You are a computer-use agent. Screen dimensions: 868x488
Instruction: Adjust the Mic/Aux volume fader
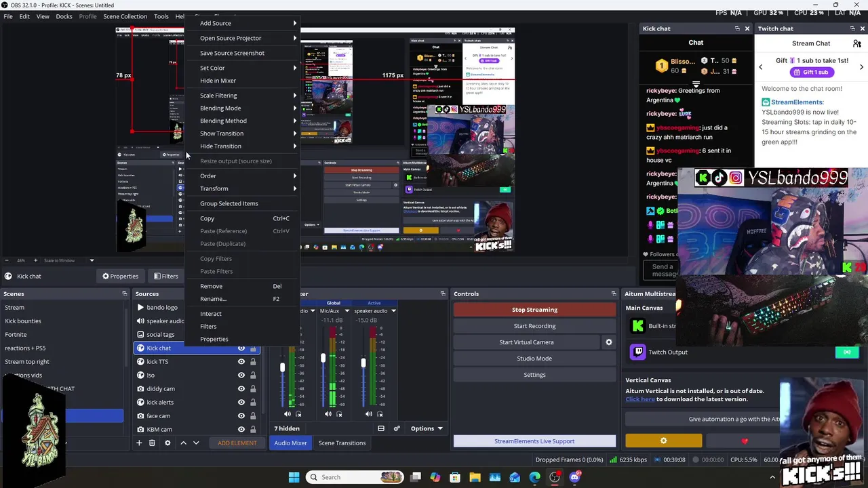pyautogui.click(x=323, y=358)
